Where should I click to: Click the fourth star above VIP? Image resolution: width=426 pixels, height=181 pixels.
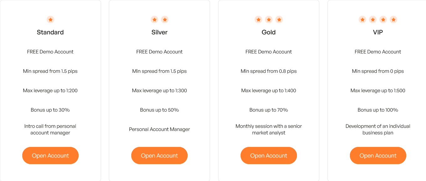pos(393,20)
